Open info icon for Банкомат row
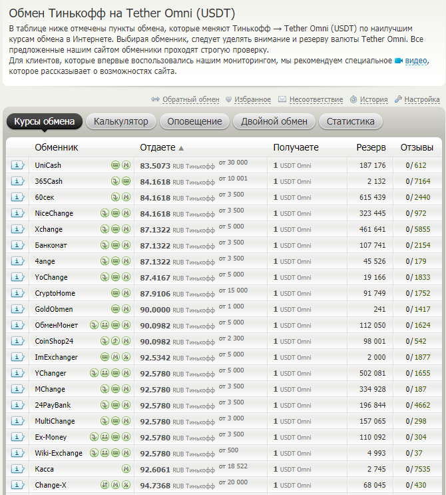Screen dimensions: 446x495 tap(18, 245)
